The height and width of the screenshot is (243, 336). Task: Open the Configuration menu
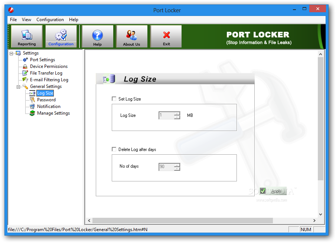coord(50,20)
